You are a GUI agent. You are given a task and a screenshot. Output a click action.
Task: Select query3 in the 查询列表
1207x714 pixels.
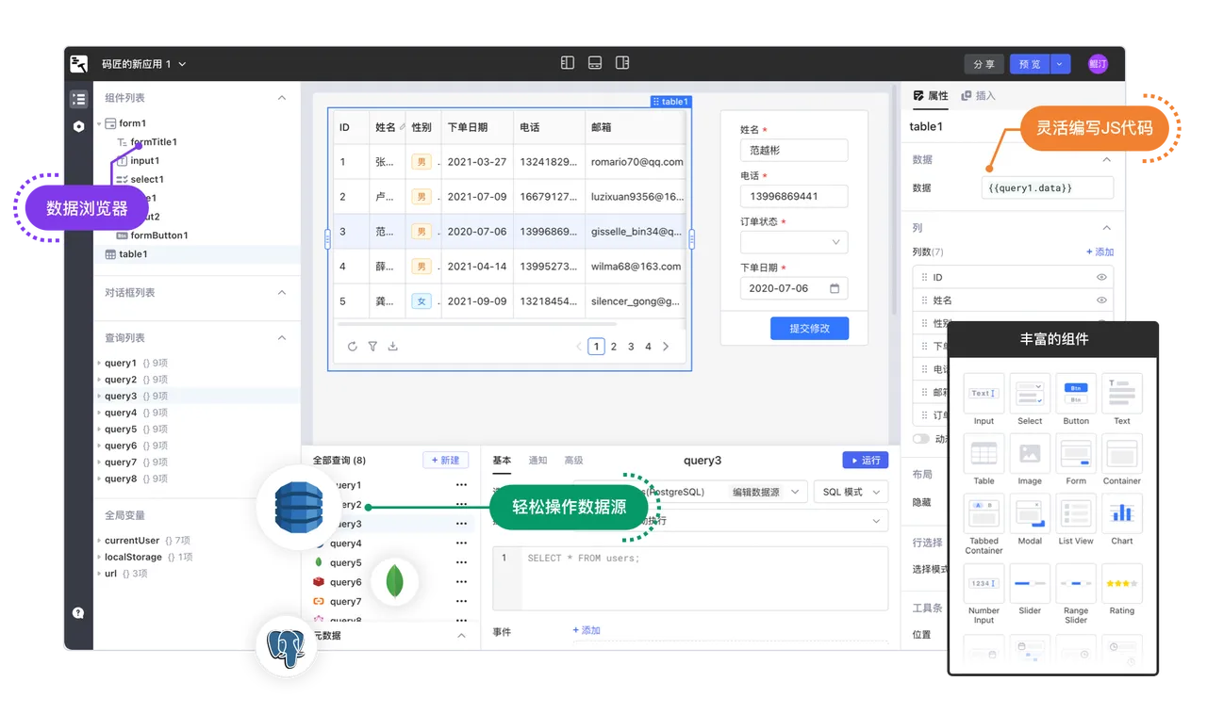pyautogui.click(x=197, y=397)
